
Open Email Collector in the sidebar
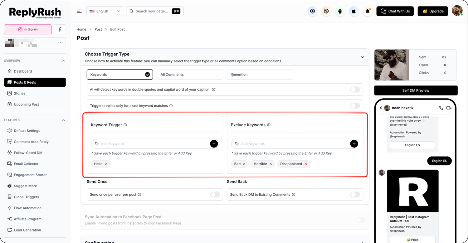[x=35, y=164]
